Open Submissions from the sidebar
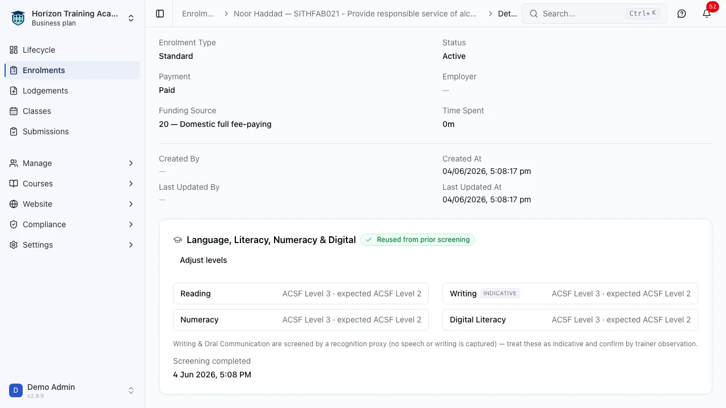Screen dimensions: 726x408 (x=73, y=131)
